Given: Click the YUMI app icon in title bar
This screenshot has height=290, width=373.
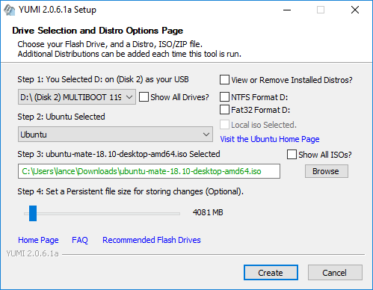Looking at the screenshot, I should 9,10.
